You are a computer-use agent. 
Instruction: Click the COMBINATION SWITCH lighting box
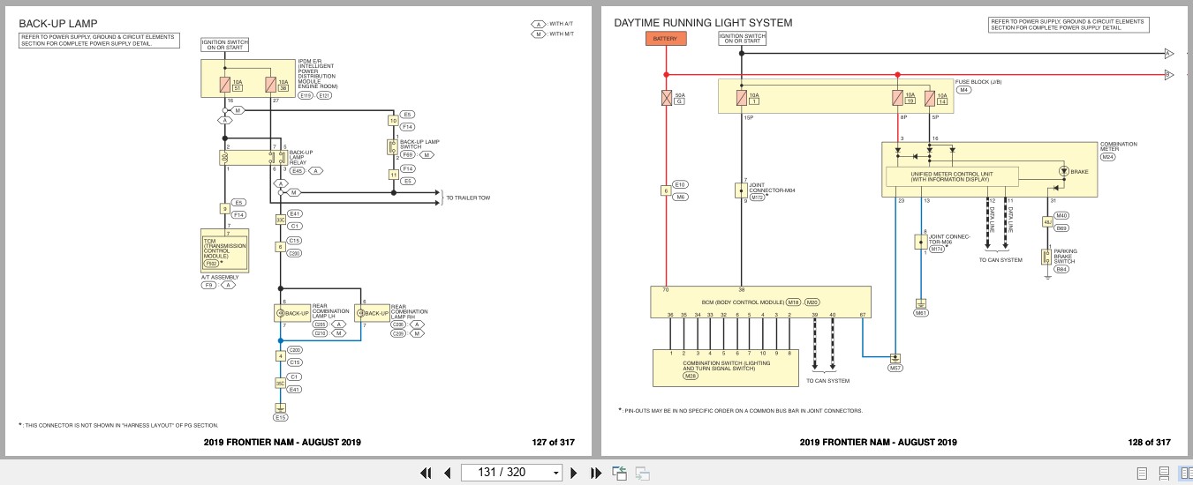point(727,368)
